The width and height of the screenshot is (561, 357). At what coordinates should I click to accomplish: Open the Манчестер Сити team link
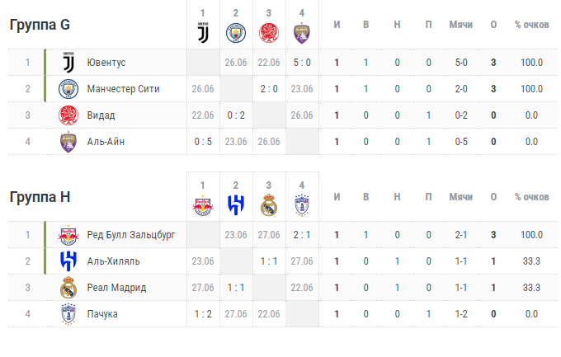[124, 89]
